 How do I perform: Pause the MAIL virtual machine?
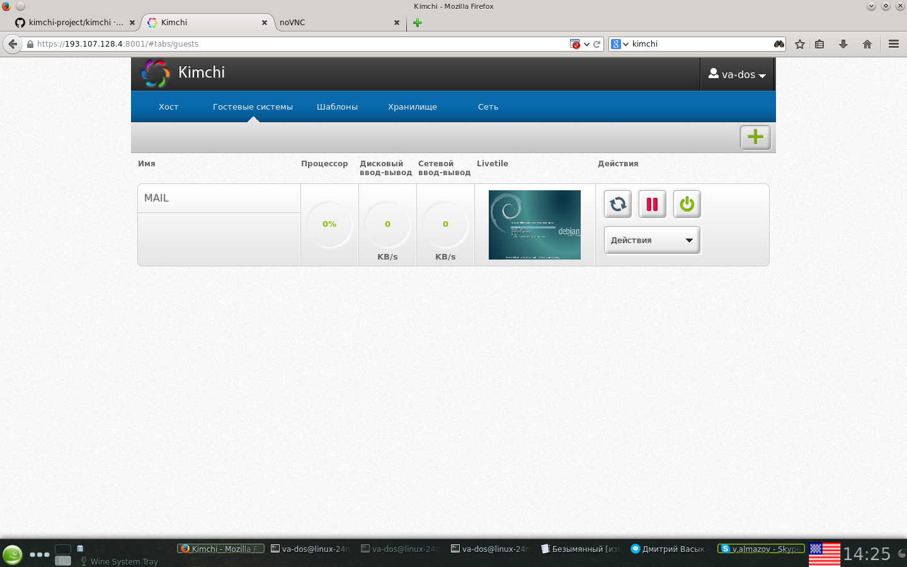point(653,204)
